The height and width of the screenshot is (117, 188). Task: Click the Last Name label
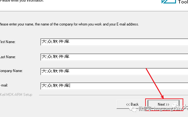coord(8,57)
